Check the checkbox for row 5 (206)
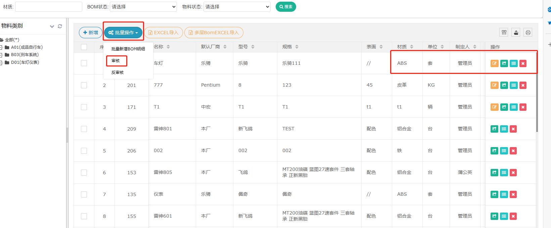 pos(84,151)
